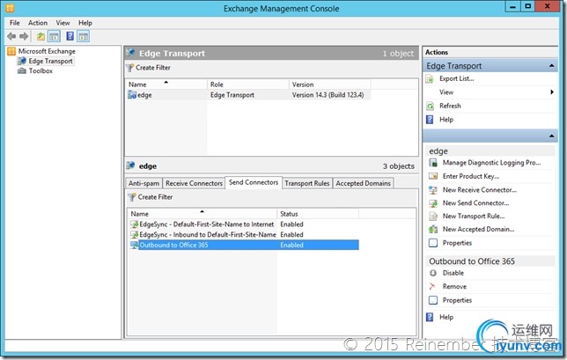Click the New Receive Connector icon

coord(433,190)
